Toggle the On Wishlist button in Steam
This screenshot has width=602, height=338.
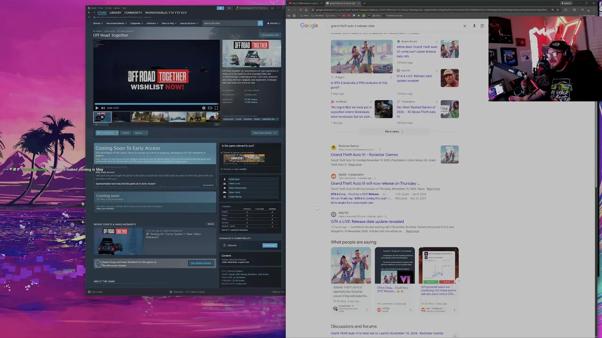(x=106, y=133)
